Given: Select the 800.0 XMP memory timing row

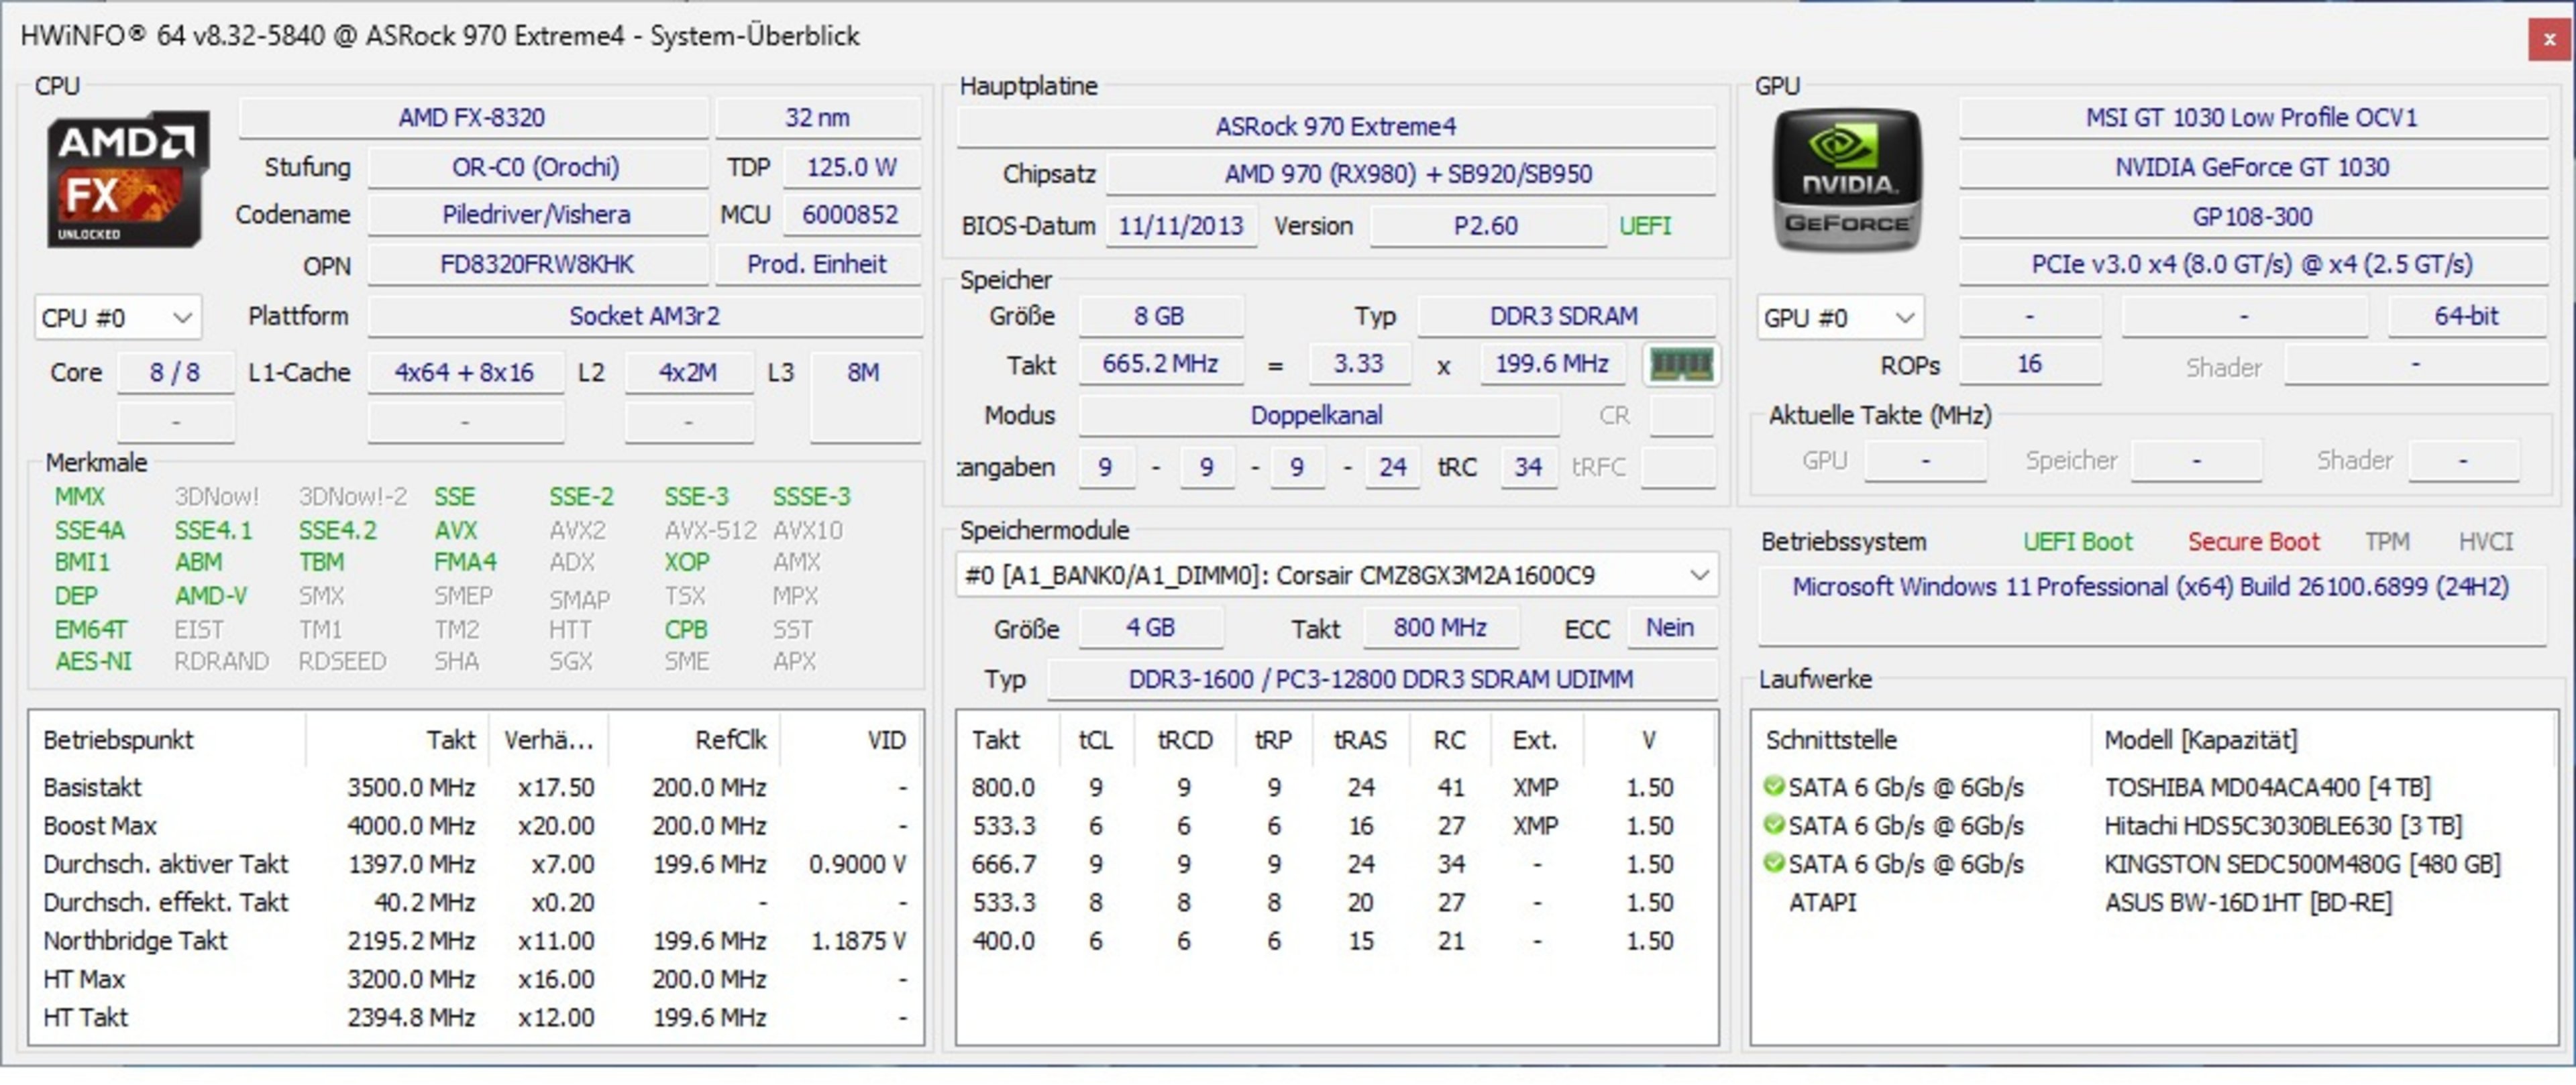Looking at the screenshot, I should [1003, 788].
